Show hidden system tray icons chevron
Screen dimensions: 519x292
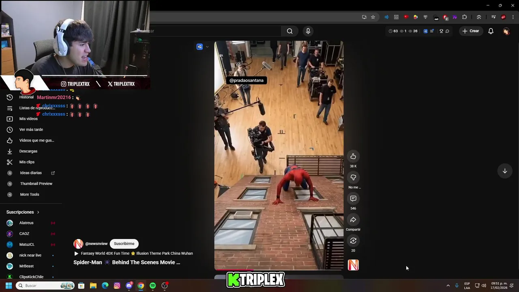point(448,286)
